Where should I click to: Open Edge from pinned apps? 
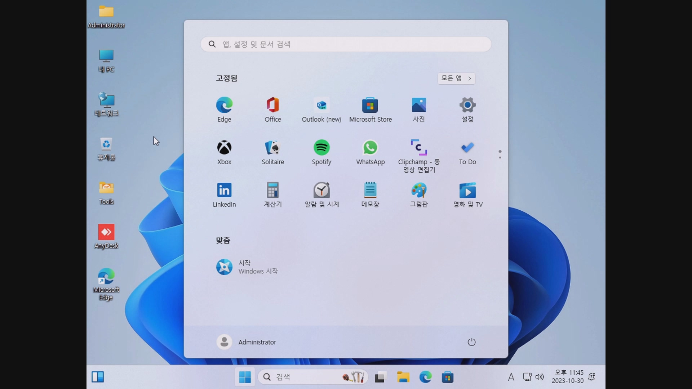(224, 109)
